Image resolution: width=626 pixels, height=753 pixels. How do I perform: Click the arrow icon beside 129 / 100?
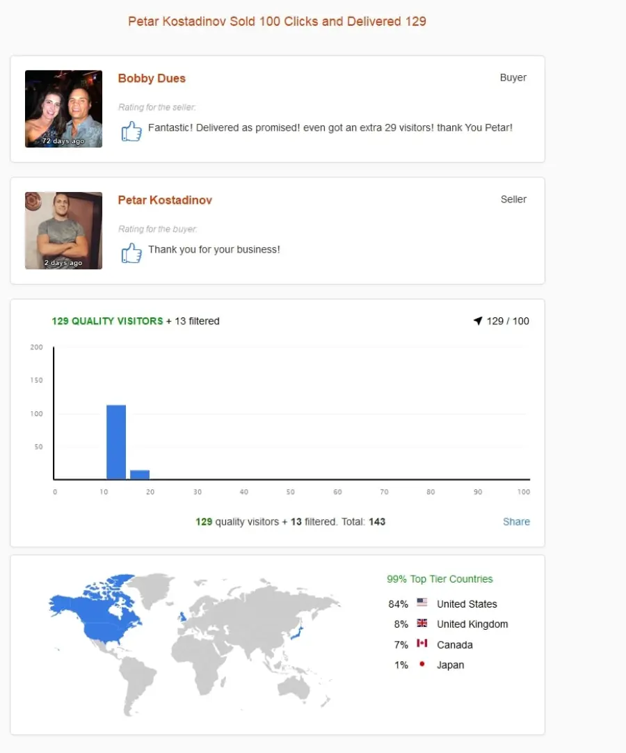(478, 321)
